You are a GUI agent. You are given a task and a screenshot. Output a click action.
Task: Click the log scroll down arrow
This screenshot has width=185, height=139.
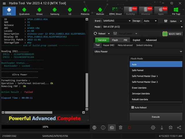pos(87,109)
